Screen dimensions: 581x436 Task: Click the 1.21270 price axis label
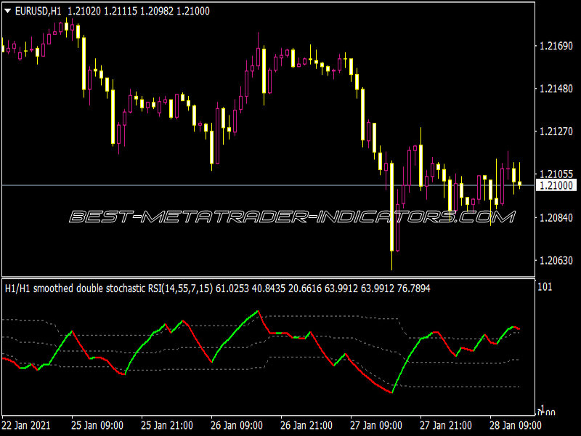(x=556, y=132)
